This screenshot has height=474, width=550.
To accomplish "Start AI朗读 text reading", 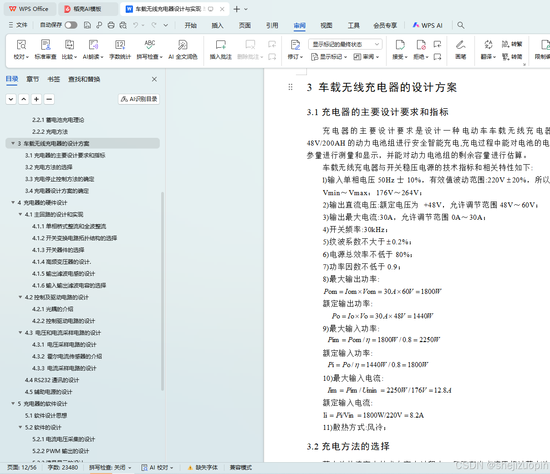I will (93, 49).
